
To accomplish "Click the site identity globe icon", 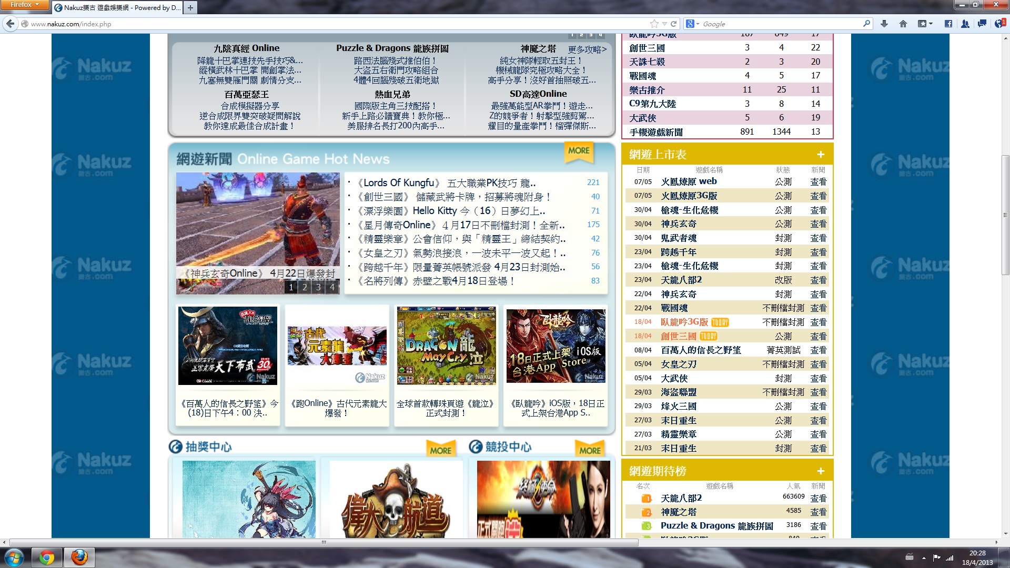I will click(24, 24).
